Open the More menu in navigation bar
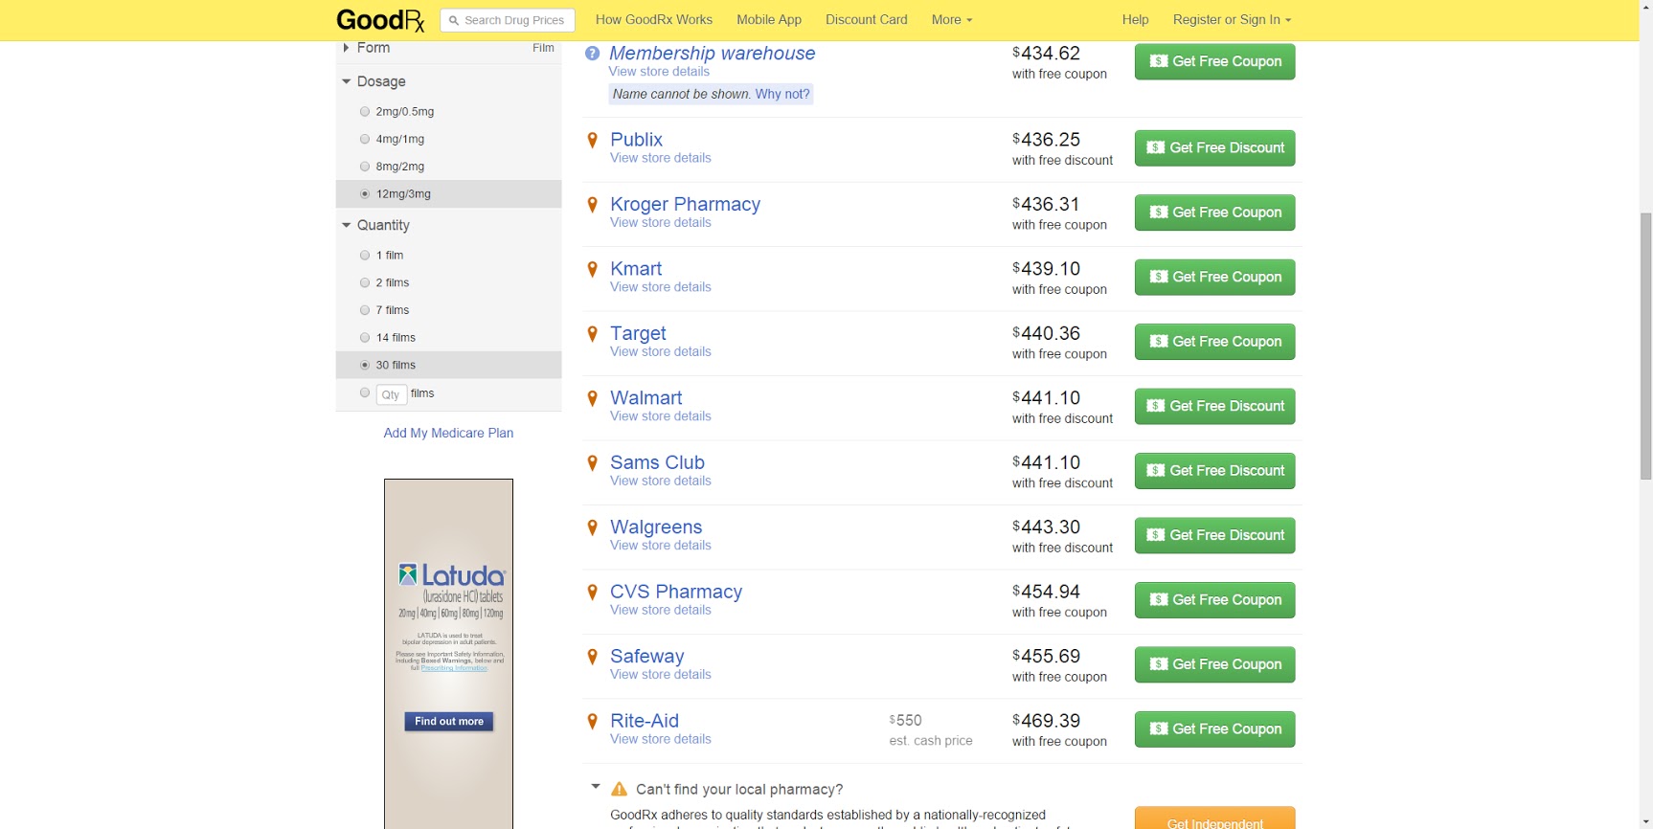The width and height of the screenshot is (1653, 829). 951,20
